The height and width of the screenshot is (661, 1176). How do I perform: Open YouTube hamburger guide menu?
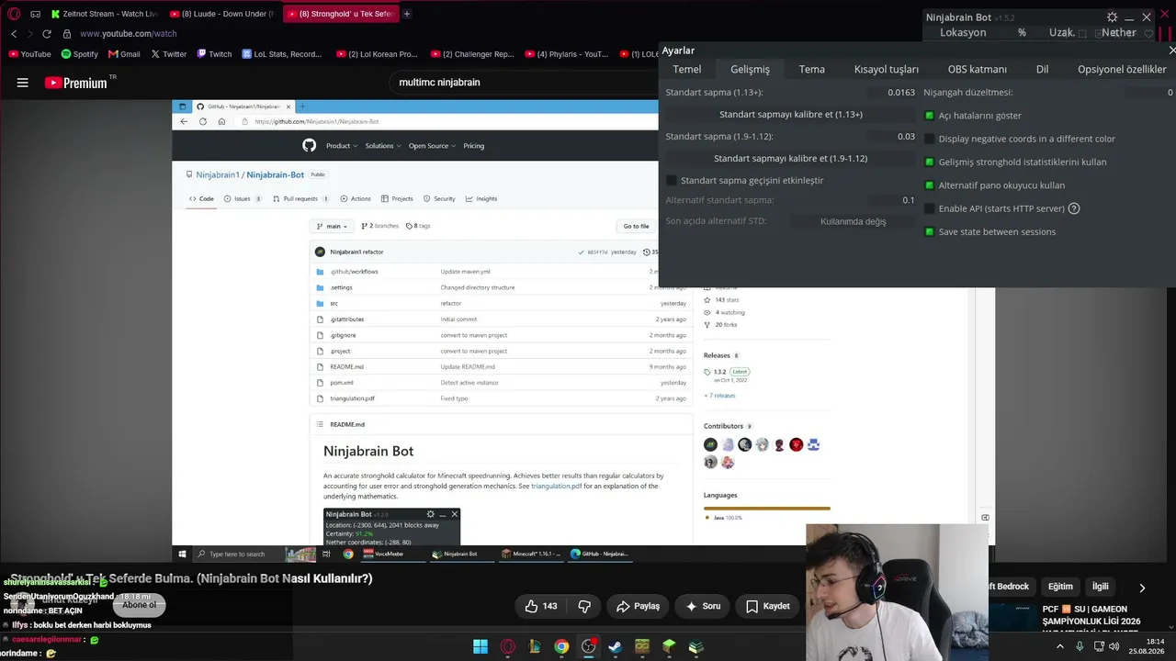[22, 83]
